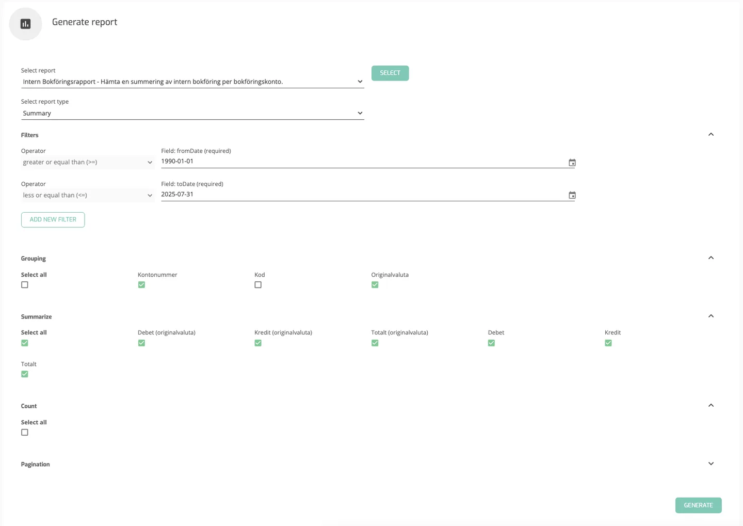
Task: Click the Pagination section title
Action: coord(36,465)
